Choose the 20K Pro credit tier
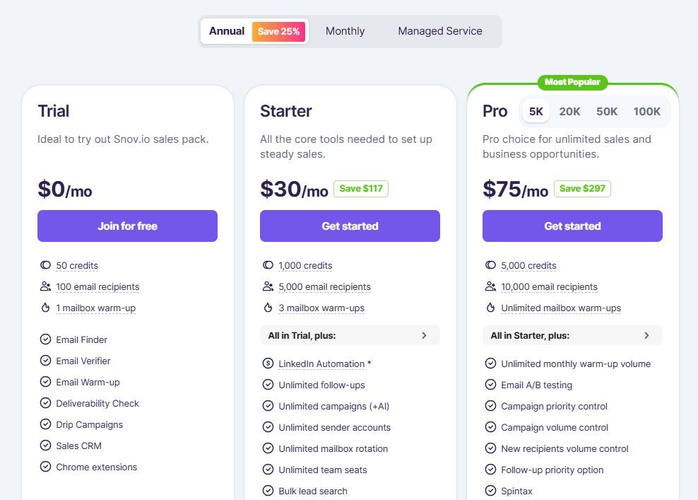Viewport: 698px width, 500px height. point(569,112)
